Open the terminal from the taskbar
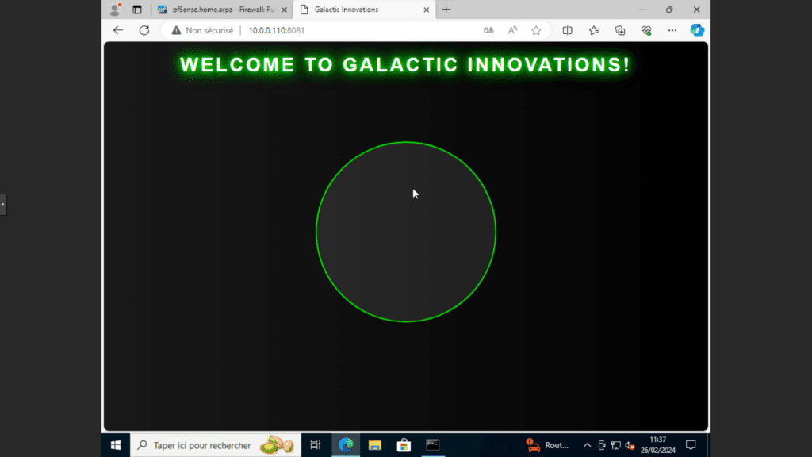This screenshot has width=812, height=457. (x=432, y=445)
